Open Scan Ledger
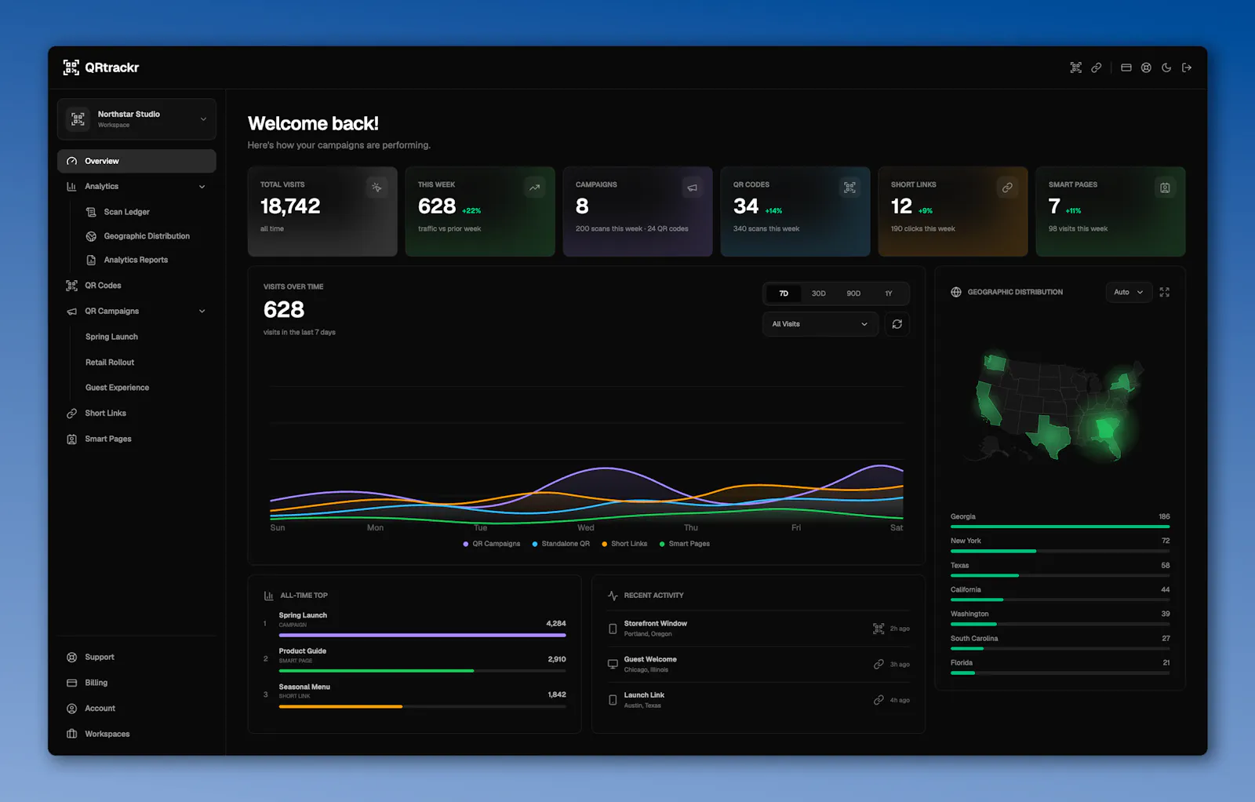1255x802 pixels. (126, 212)
